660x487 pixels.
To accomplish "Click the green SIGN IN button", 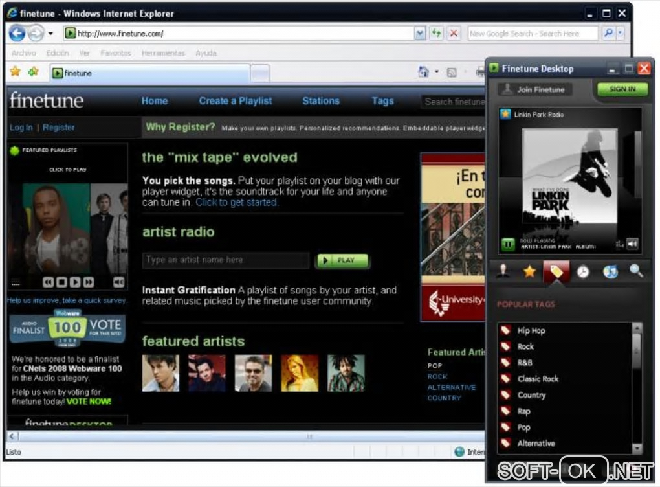I will [622, 89].
